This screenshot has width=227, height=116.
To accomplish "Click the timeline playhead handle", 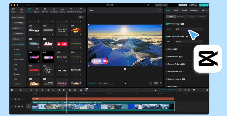I will [67, 93].
